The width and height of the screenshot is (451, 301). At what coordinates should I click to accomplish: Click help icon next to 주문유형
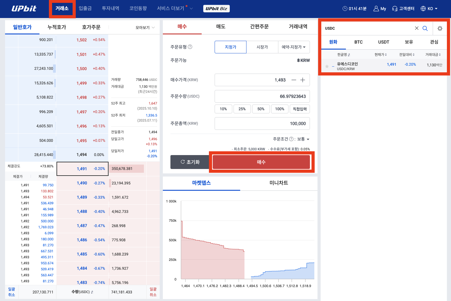[190, 47]
